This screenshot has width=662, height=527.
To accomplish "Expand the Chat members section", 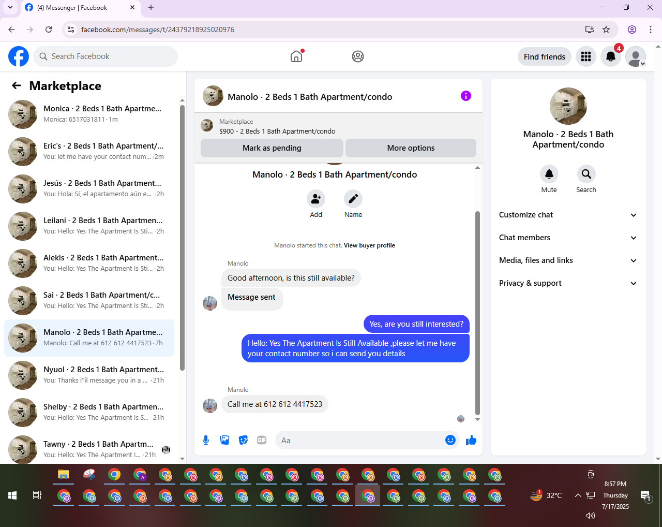I will 568,238.
